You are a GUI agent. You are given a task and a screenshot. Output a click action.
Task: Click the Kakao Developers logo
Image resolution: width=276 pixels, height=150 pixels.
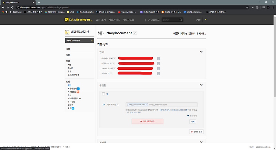78,20
